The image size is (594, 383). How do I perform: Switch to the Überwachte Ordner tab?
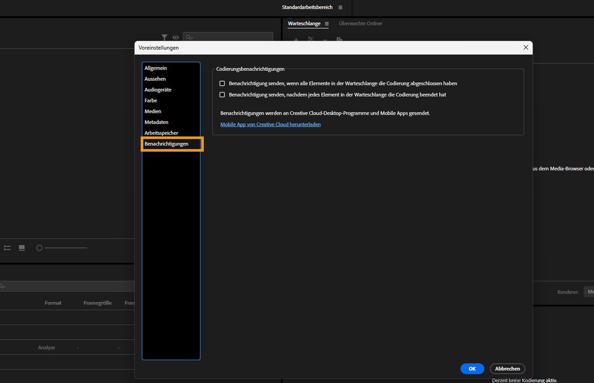pos(360,23)
